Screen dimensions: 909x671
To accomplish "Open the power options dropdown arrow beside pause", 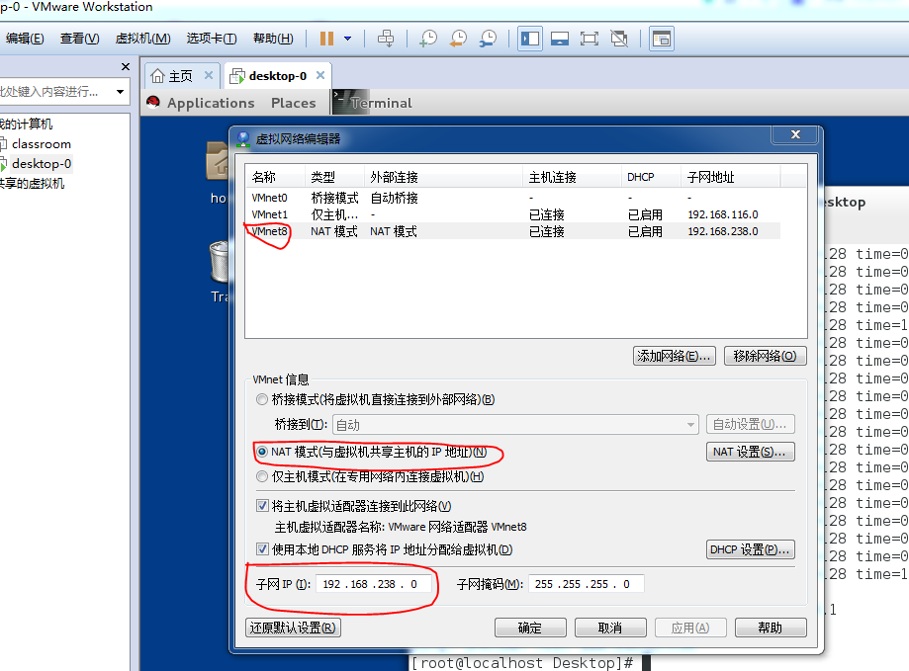I will click(x=348, y=39).
